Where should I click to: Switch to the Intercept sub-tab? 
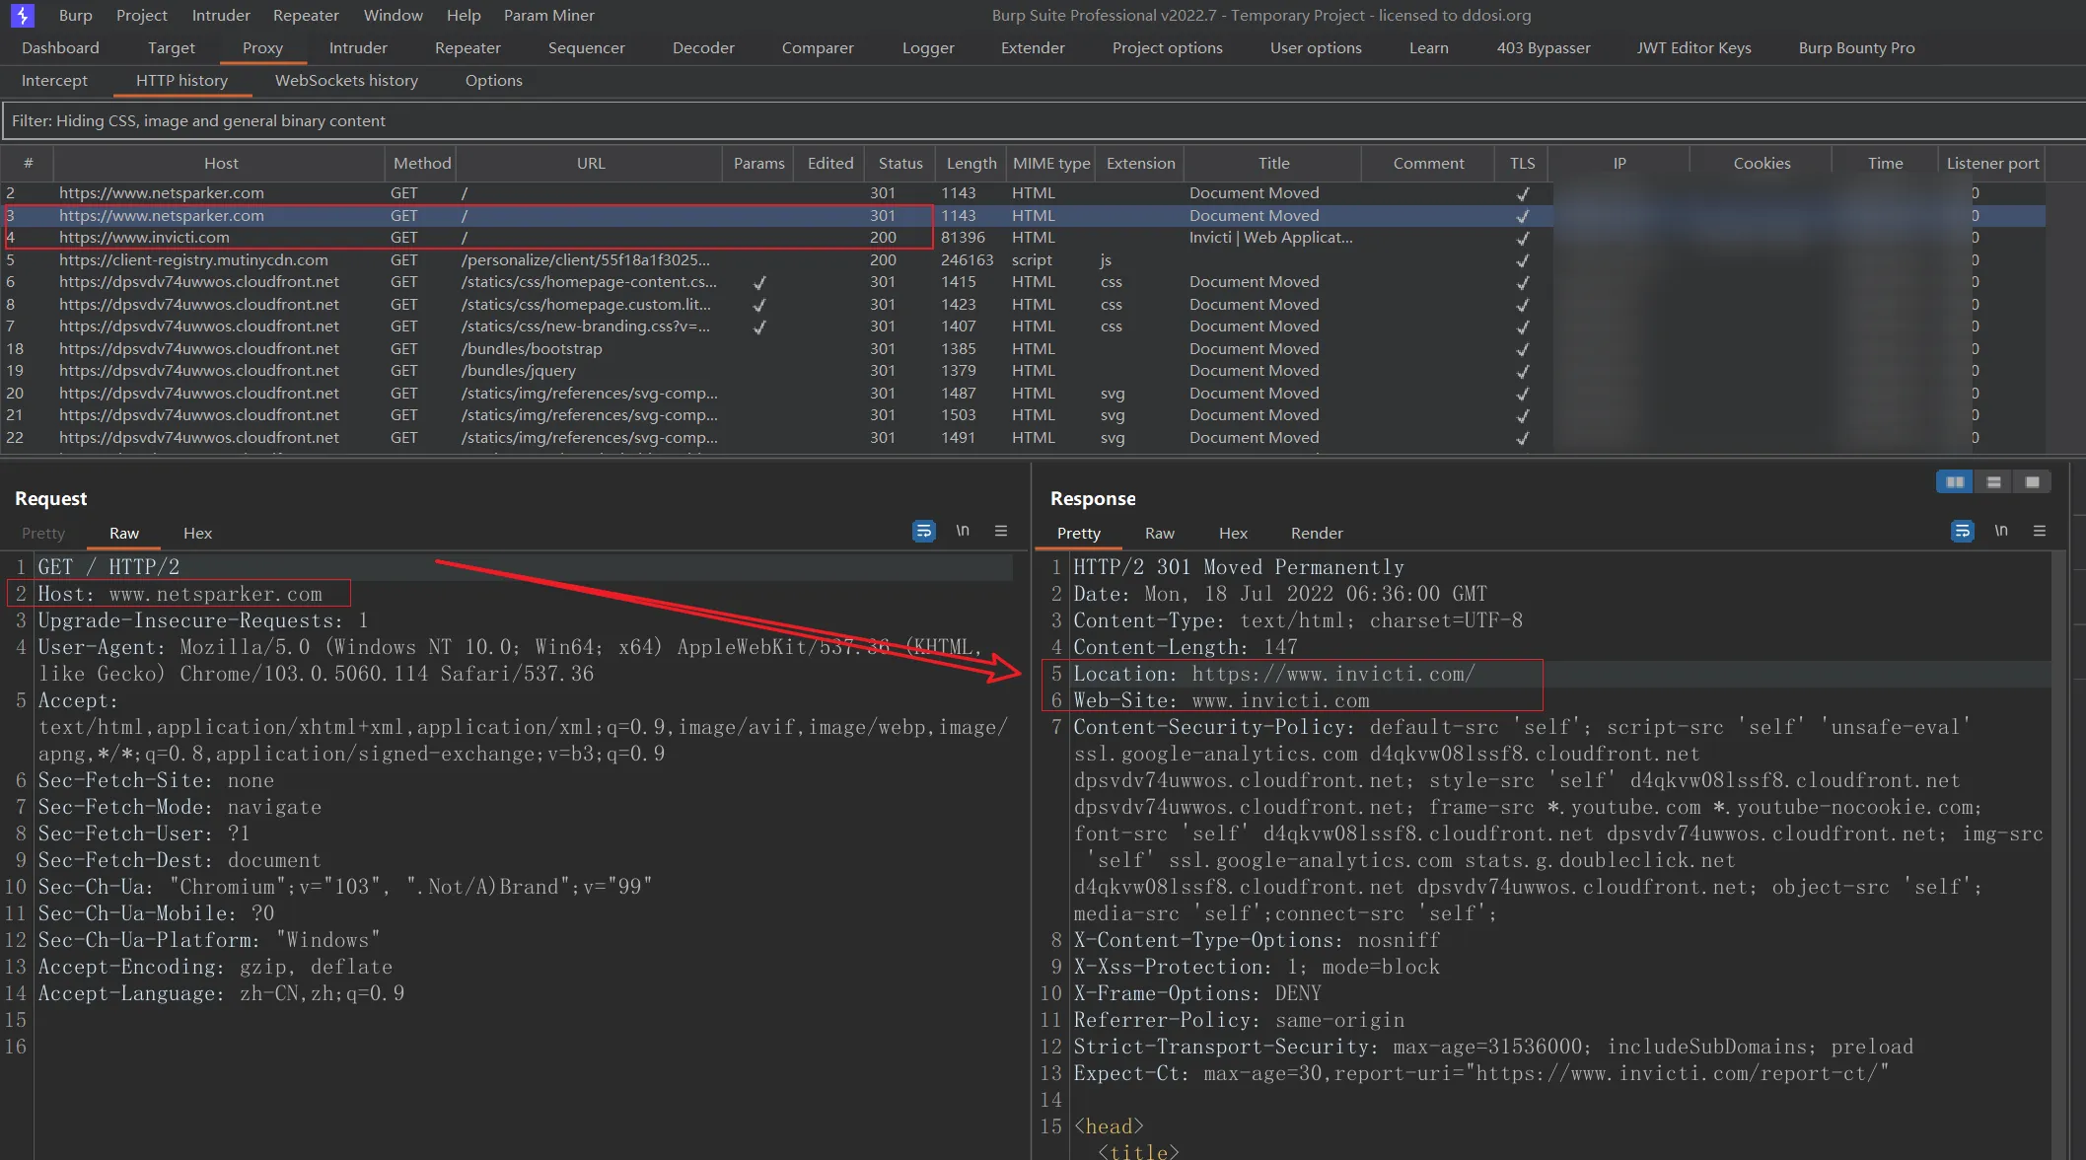(x=54, y=80)
